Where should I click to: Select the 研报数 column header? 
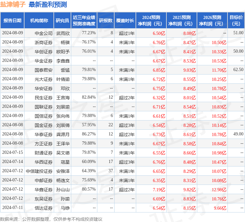(106, 20)
